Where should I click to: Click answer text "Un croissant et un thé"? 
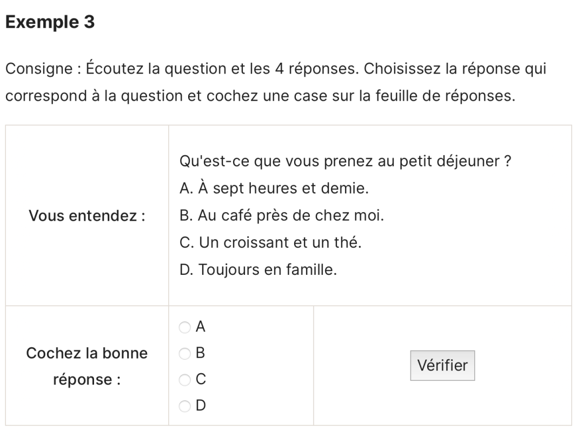coord(269,242)
